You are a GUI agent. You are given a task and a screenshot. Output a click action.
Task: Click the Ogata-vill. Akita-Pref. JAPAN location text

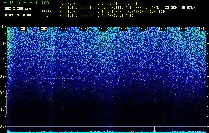(148, 8)
